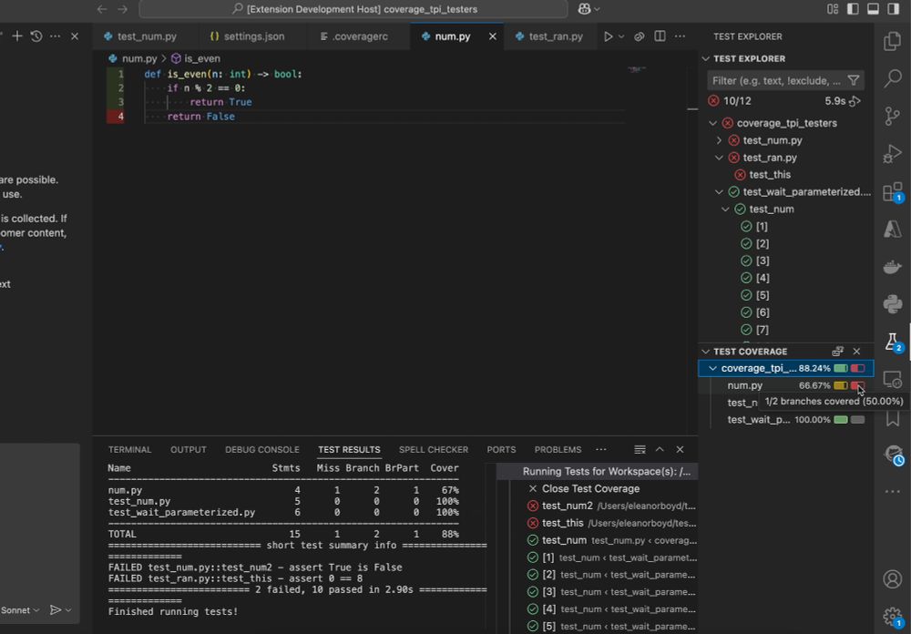911x634 pixels.
Task: Select the failed test_num2 result
Action: pyautogui.click(x=611, y=506)
